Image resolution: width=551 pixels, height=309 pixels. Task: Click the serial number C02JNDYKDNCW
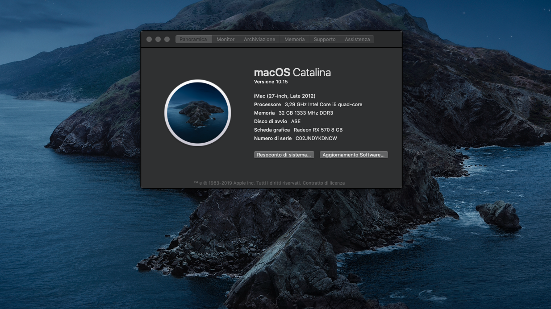coord(316,138)
